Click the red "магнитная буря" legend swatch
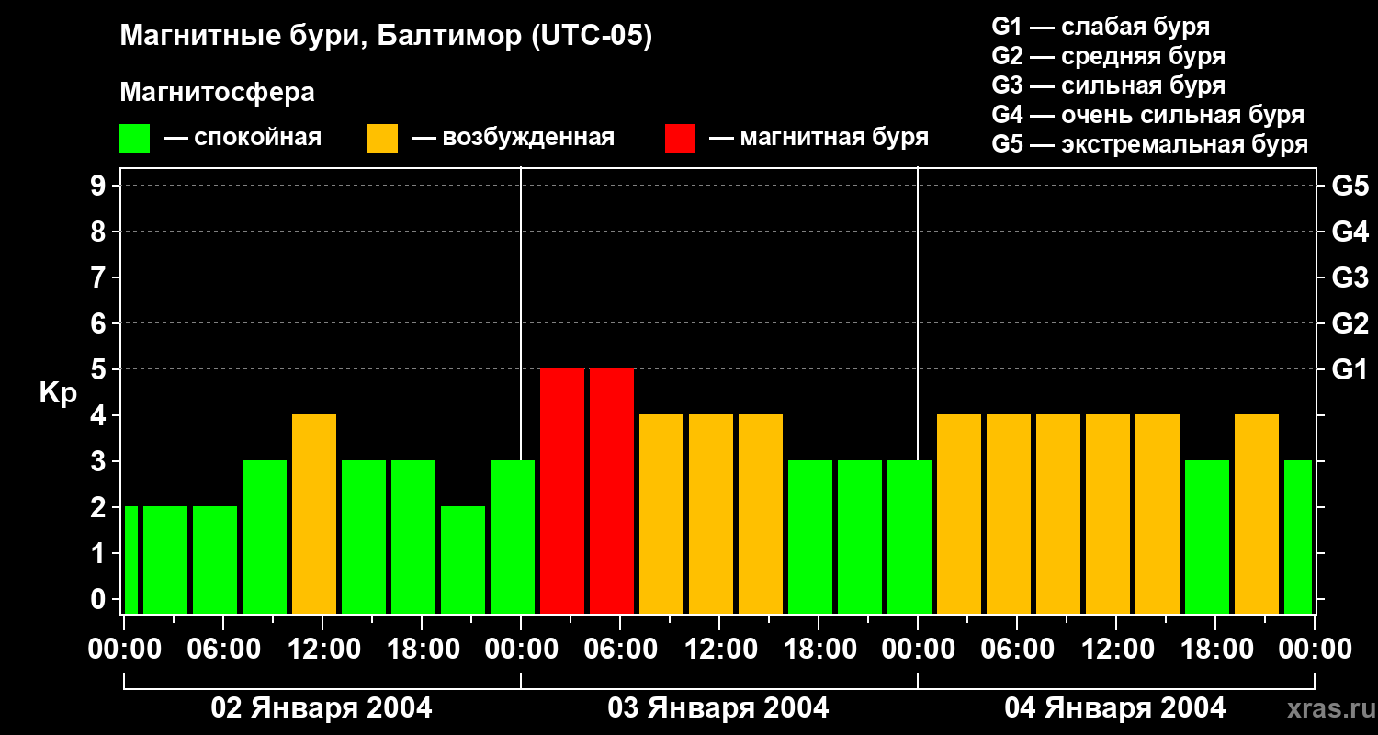The height and width of the screenshot is (735, 1378). click(x=680, y=139)
